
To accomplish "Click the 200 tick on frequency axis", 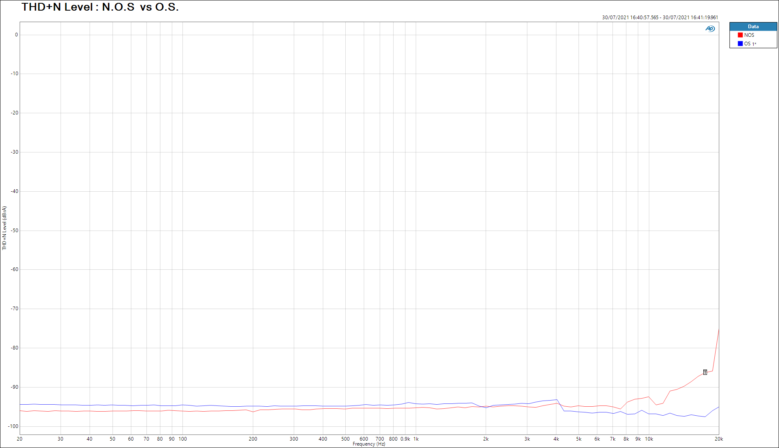I will tap(253, 439).
